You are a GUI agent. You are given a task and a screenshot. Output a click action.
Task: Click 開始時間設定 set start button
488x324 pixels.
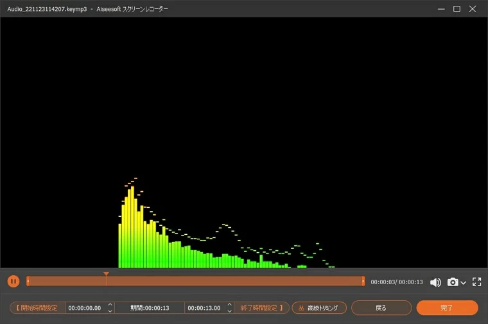point(37,308)
